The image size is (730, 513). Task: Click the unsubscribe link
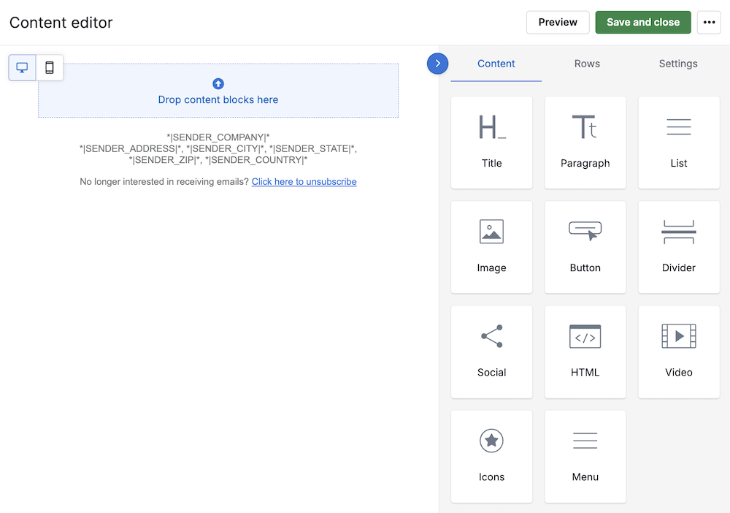pyautogui.click(x=304, y=182)
